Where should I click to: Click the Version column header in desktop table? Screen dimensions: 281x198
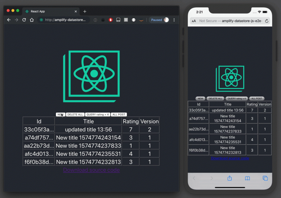(x=150, y=121)
